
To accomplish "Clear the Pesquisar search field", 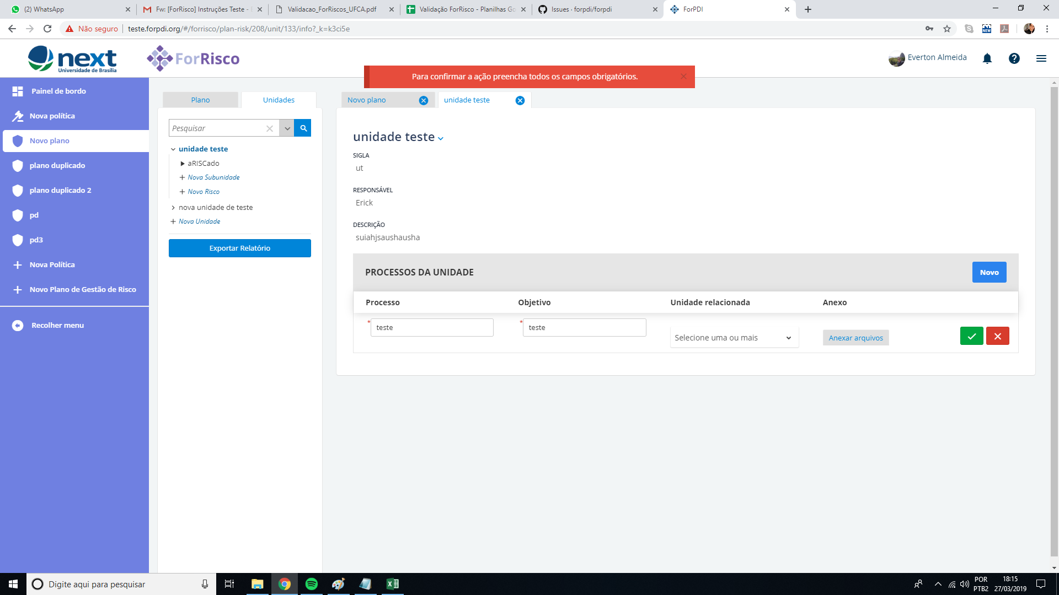I will point(270,128).
